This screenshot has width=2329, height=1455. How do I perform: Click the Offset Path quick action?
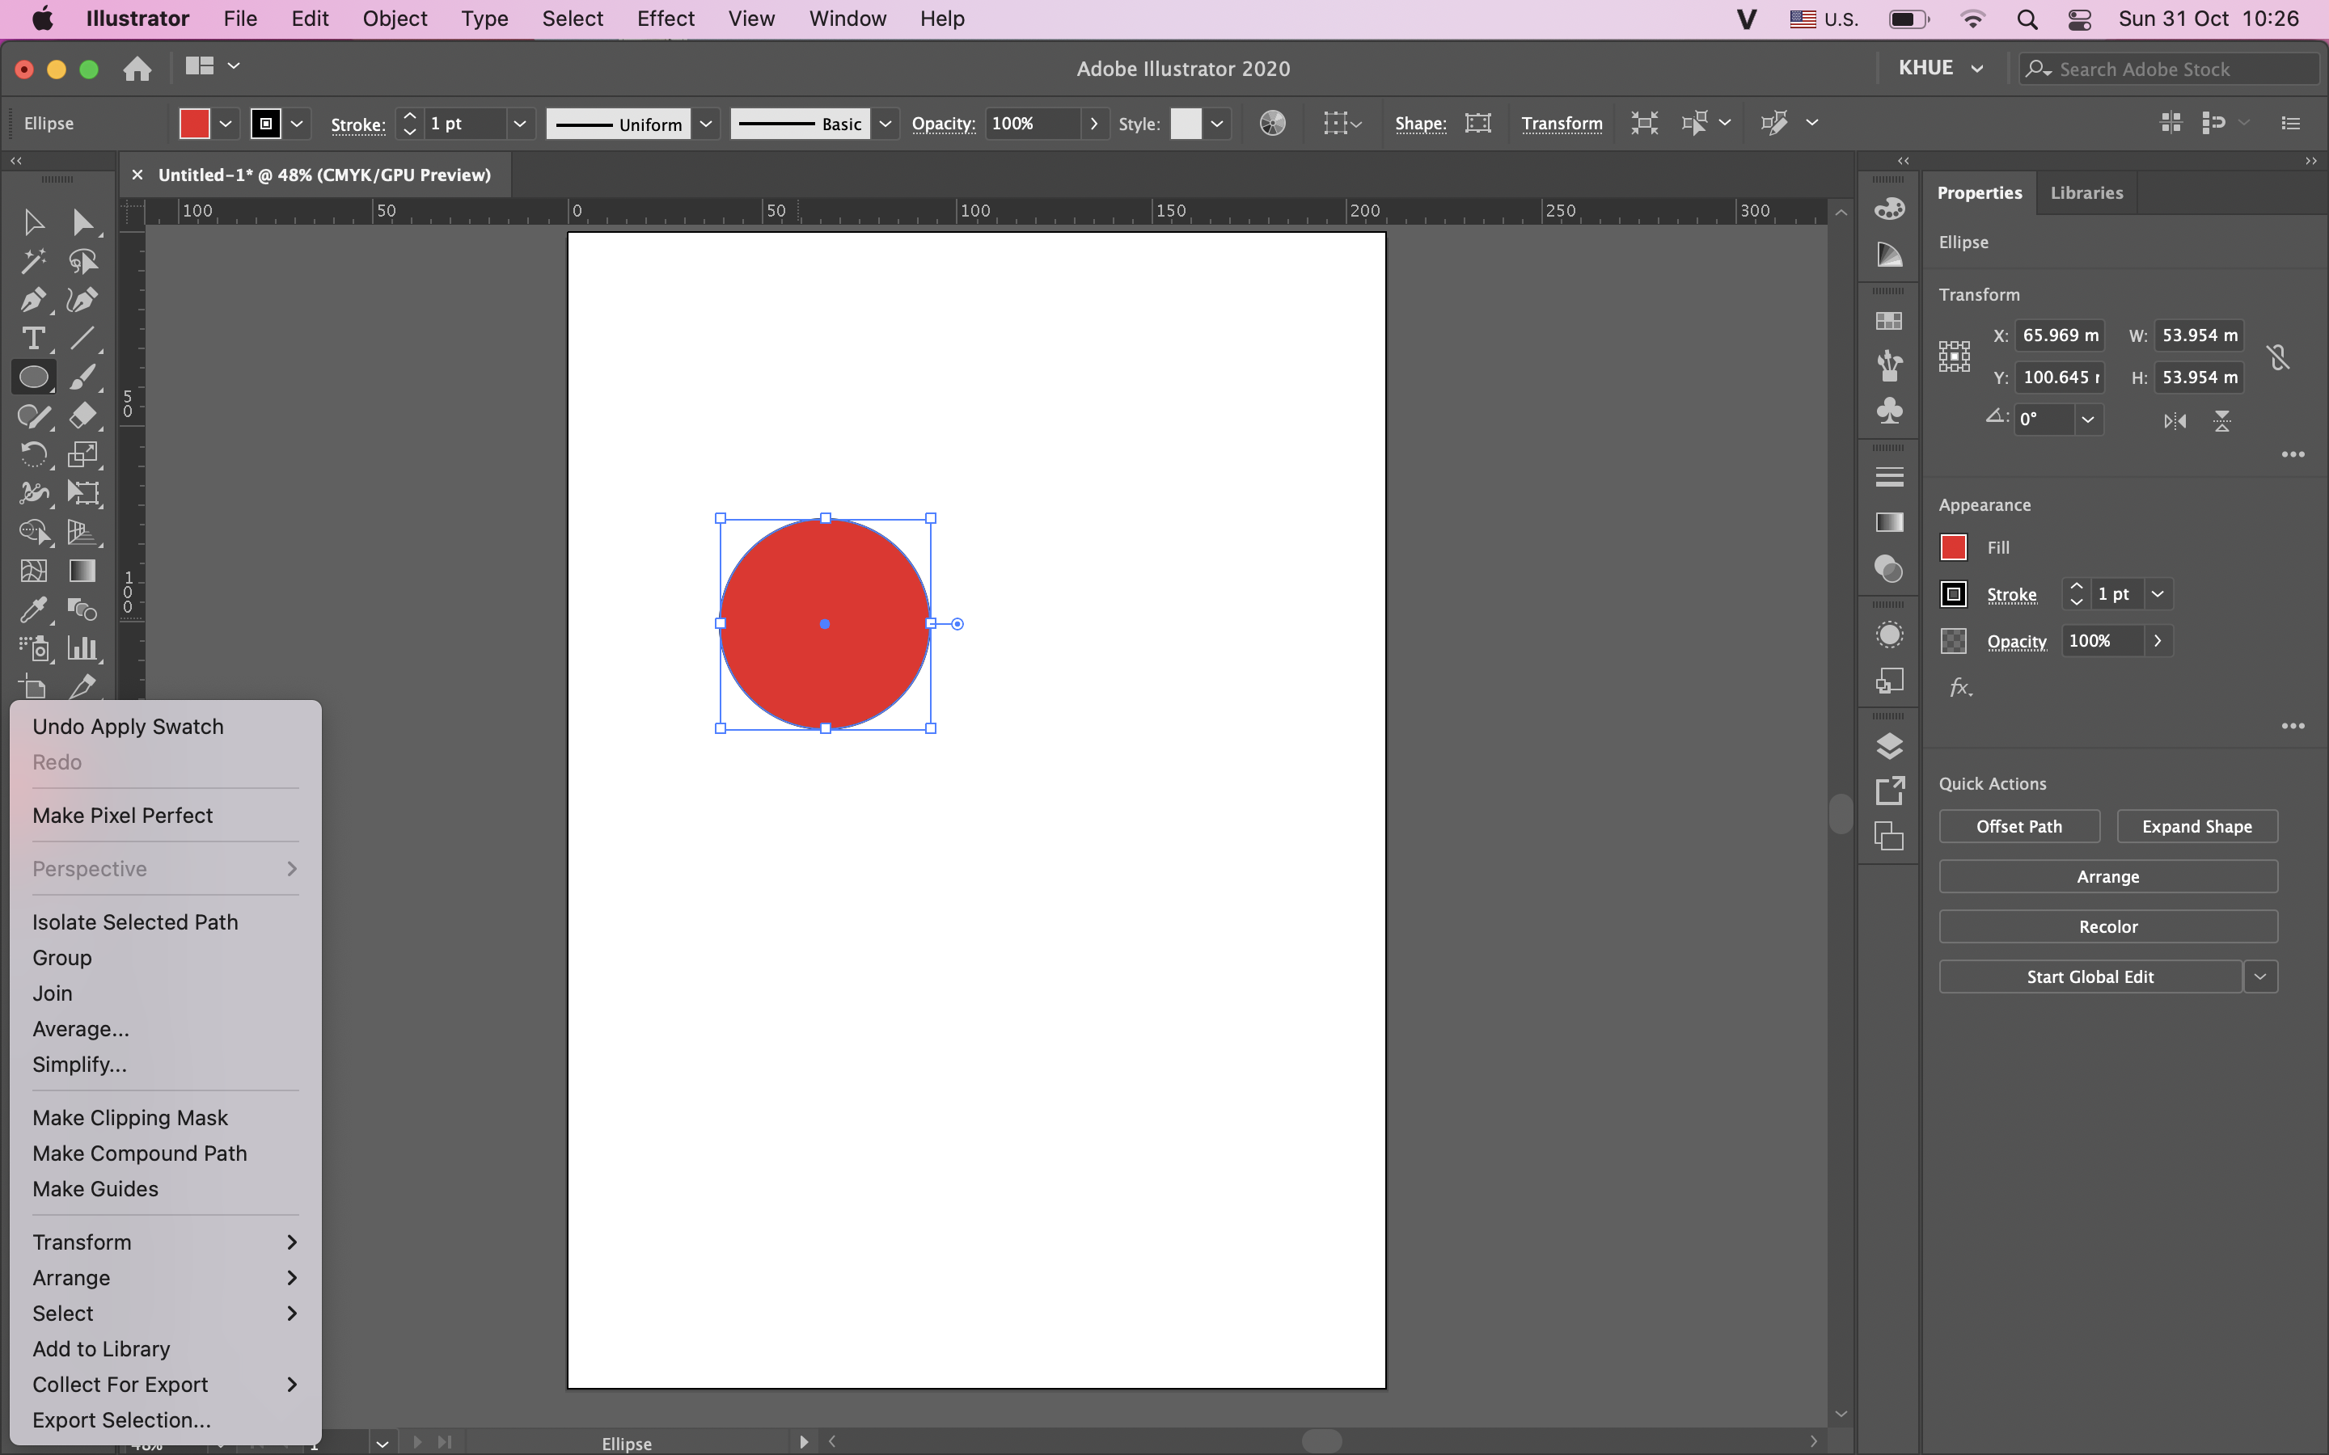tap(2018, 824)
